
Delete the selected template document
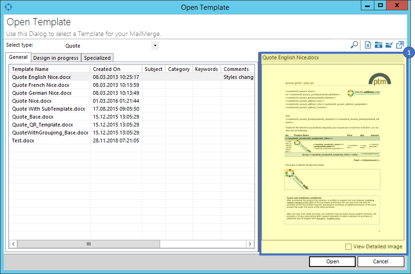(x=367, y=45)
